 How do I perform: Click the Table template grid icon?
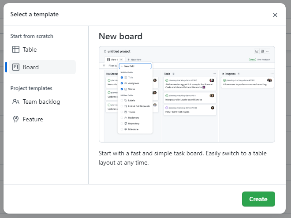click(x=16, y=49)
